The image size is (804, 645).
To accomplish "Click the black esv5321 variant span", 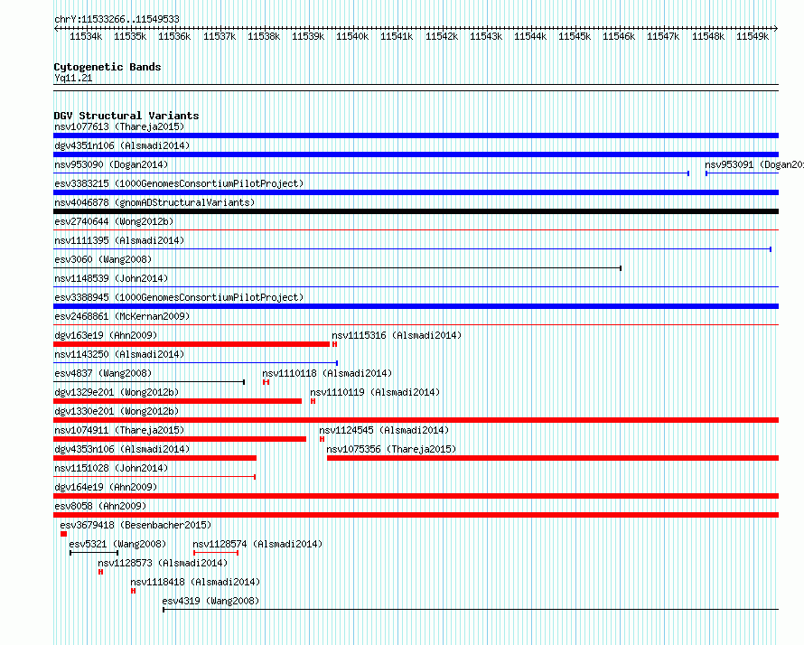I will (x=94, y=553).
